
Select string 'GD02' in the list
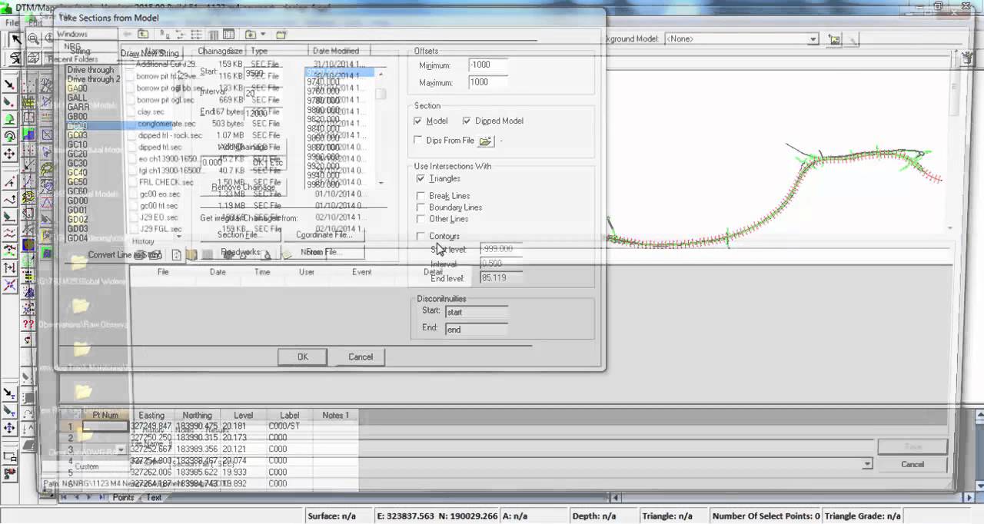pyautogui.click(x=77, y=219)
